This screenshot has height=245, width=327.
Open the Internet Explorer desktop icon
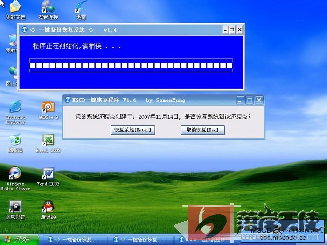[15, 113]
